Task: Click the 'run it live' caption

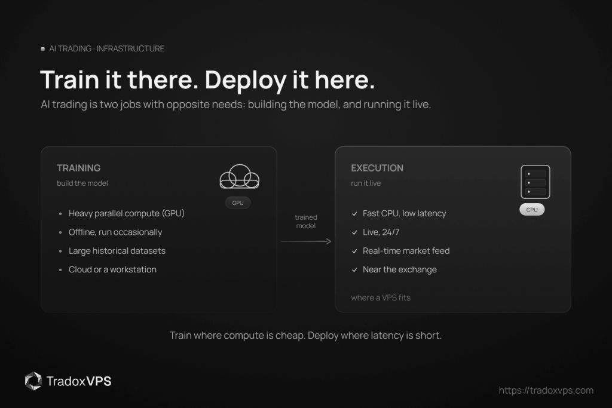Action: point(366,183)
